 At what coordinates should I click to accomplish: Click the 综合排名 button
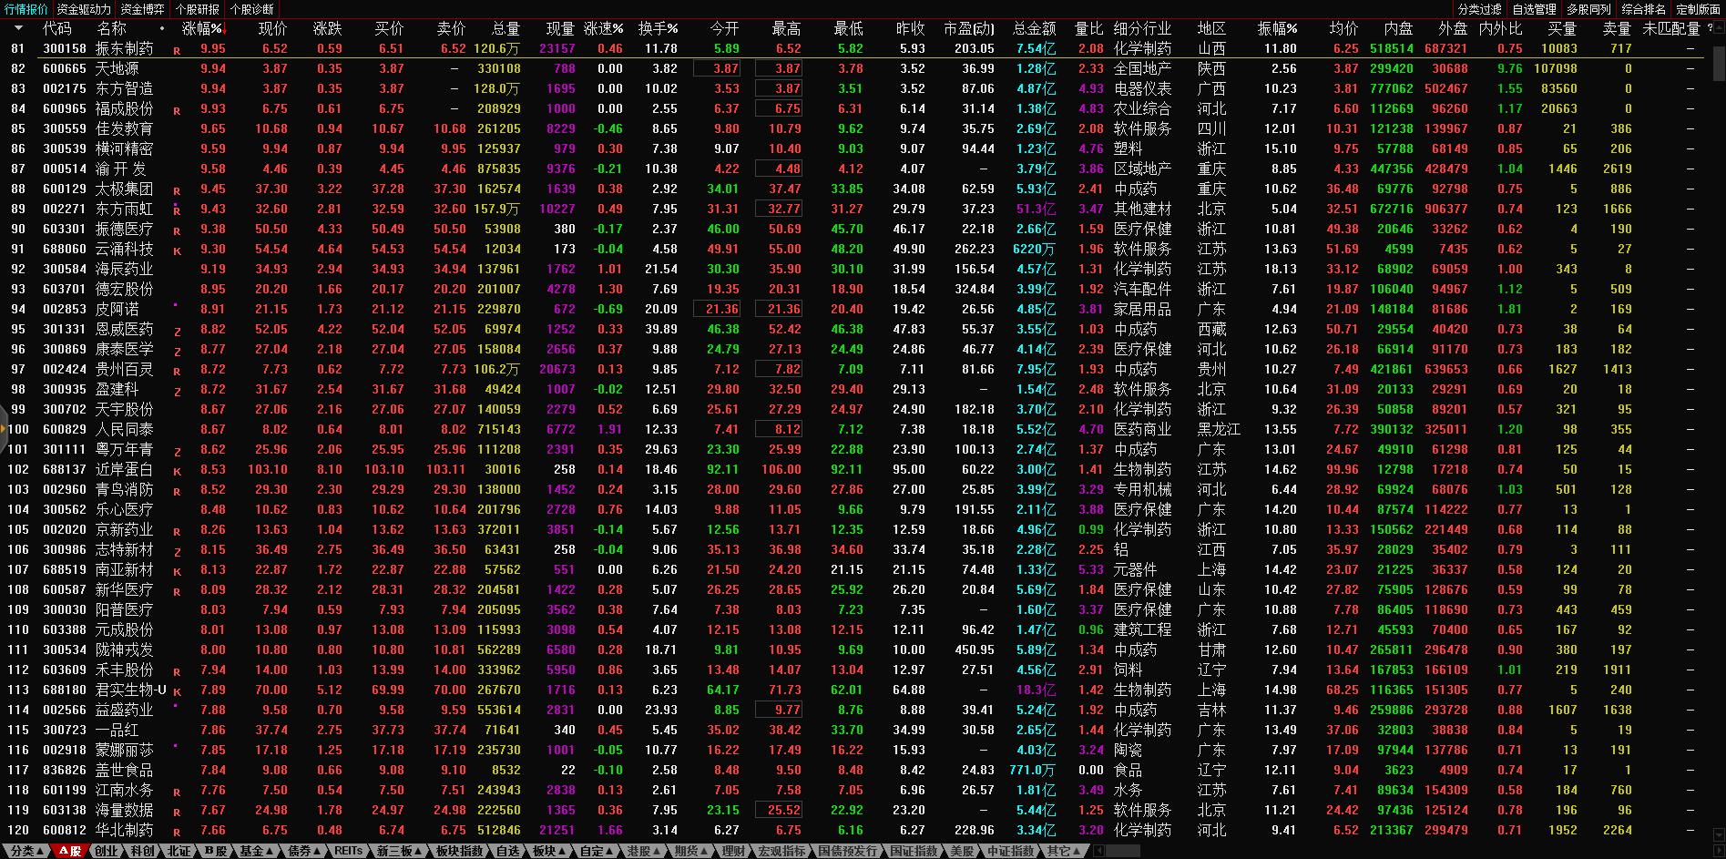[x=1643, y=9]
